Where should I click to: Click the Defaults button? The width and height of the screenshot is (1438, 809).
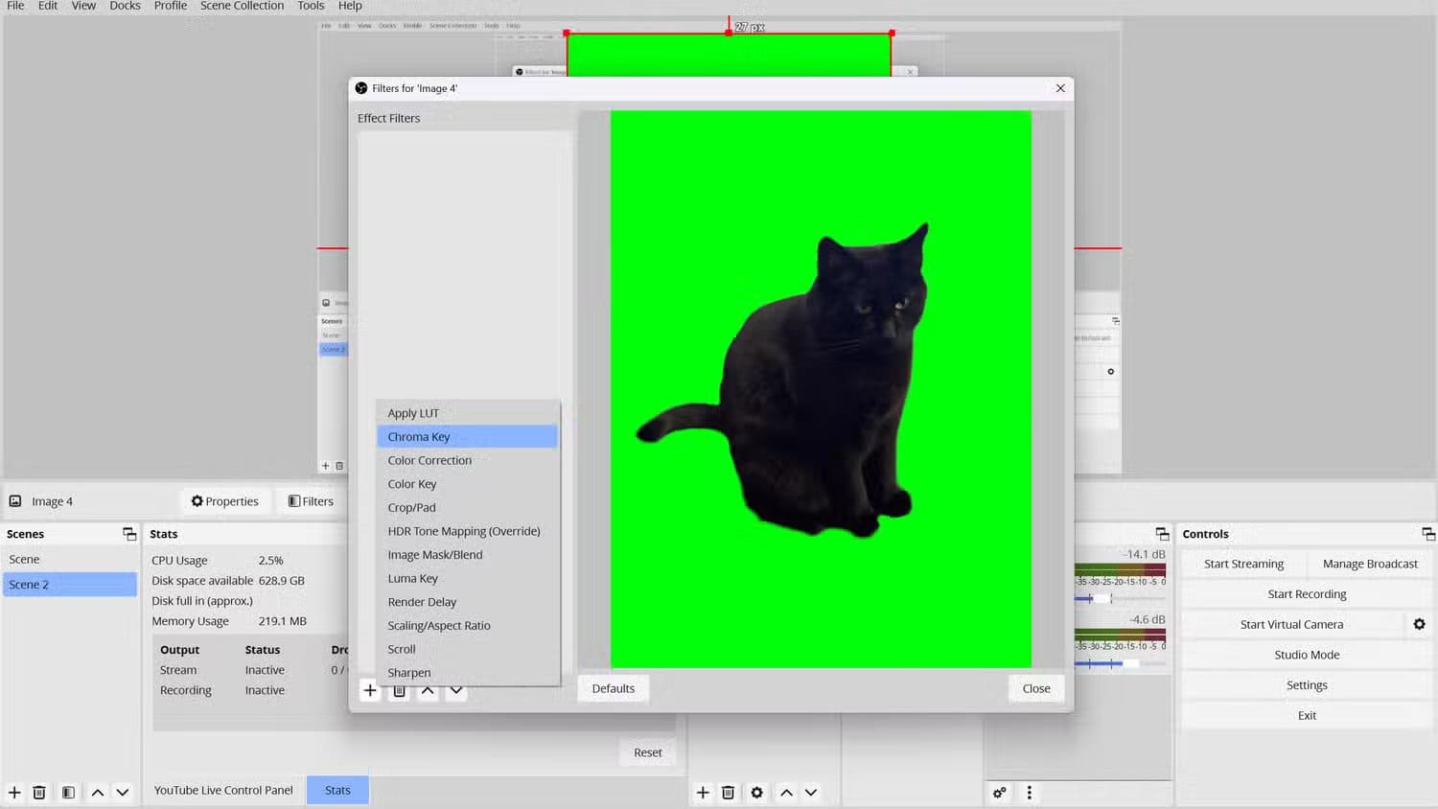tap(614, 688)
